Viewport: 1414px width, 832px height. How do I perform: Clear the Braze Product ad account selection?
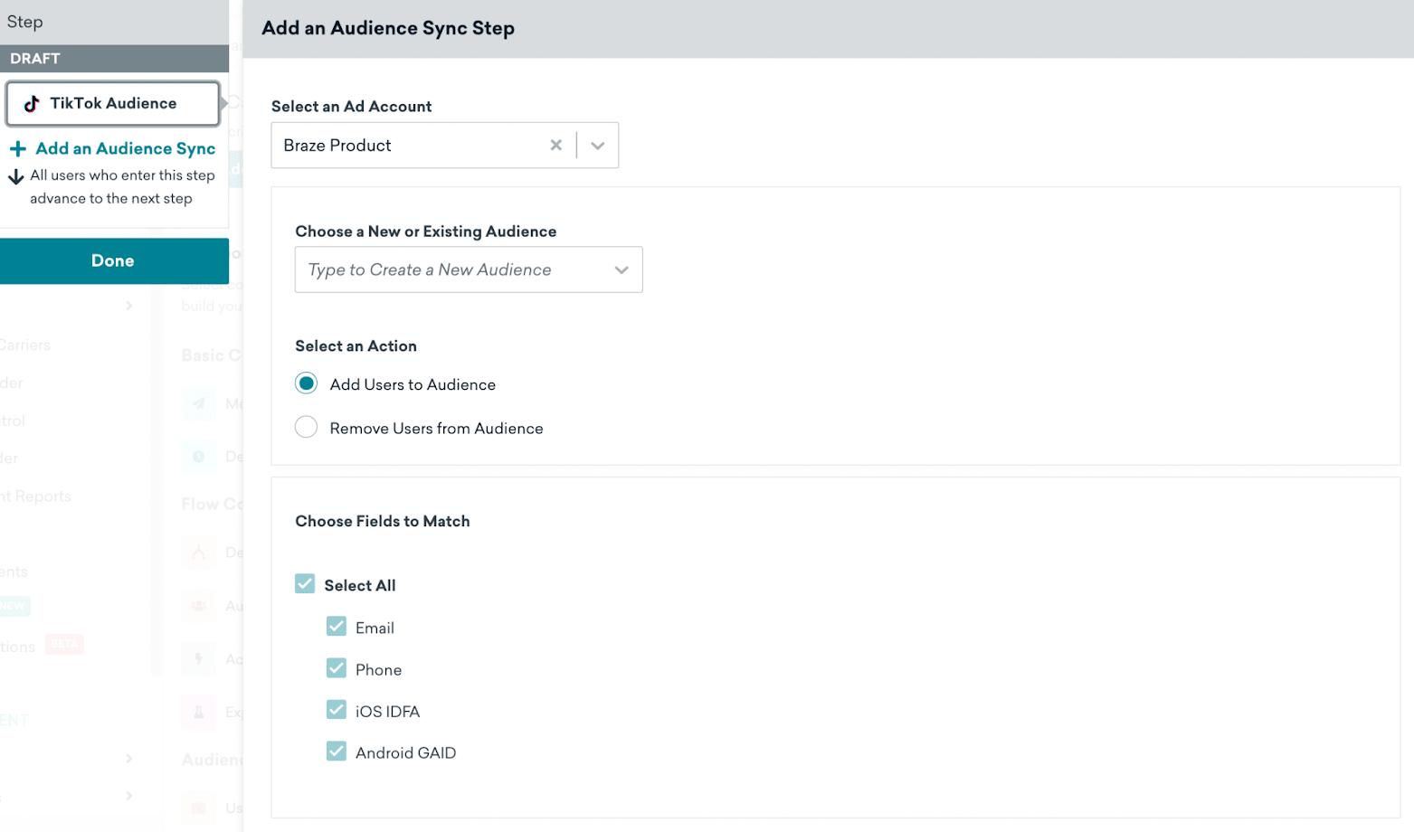click(555, 146)
